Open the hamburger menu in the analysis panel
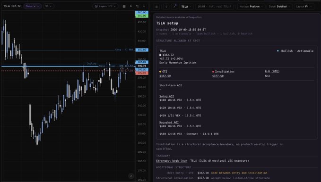Image resolution: width=321 pixels, height=182 pixels. pyautogui.click(x=156, y=7)
